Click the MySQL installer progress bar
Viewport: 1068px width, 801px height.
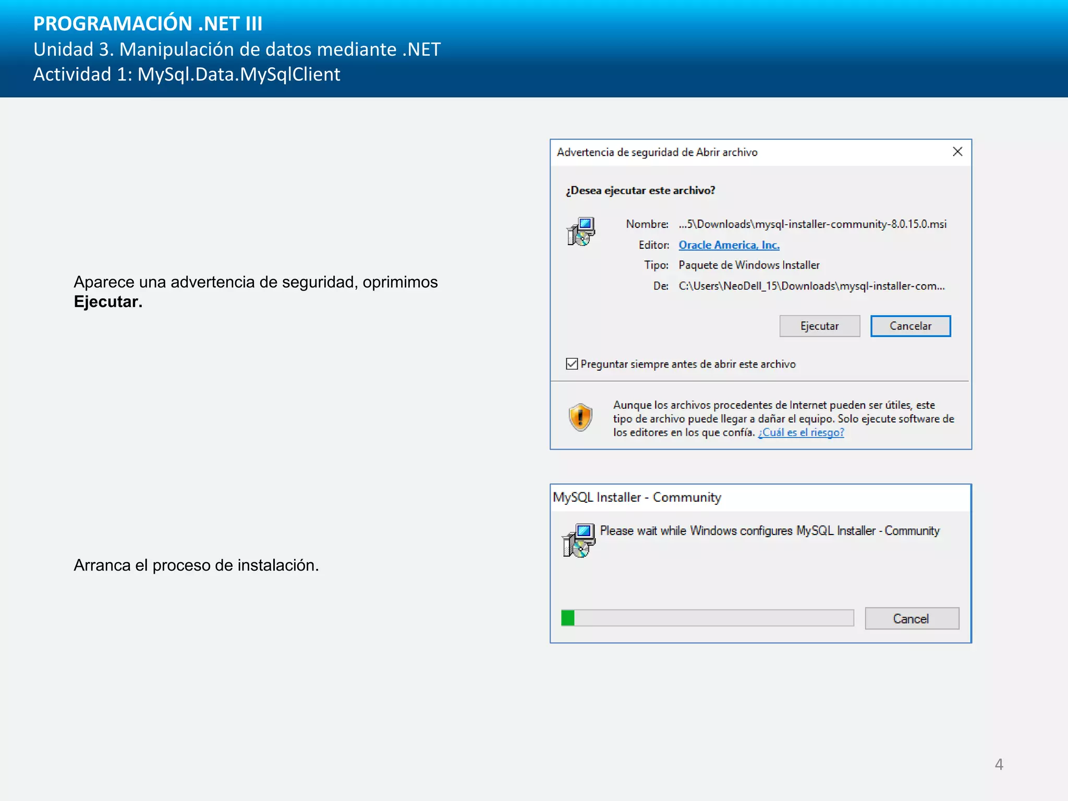(707, 618)
